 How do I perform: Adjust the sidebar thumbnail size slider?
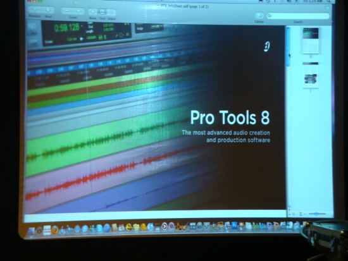point(316,214)
